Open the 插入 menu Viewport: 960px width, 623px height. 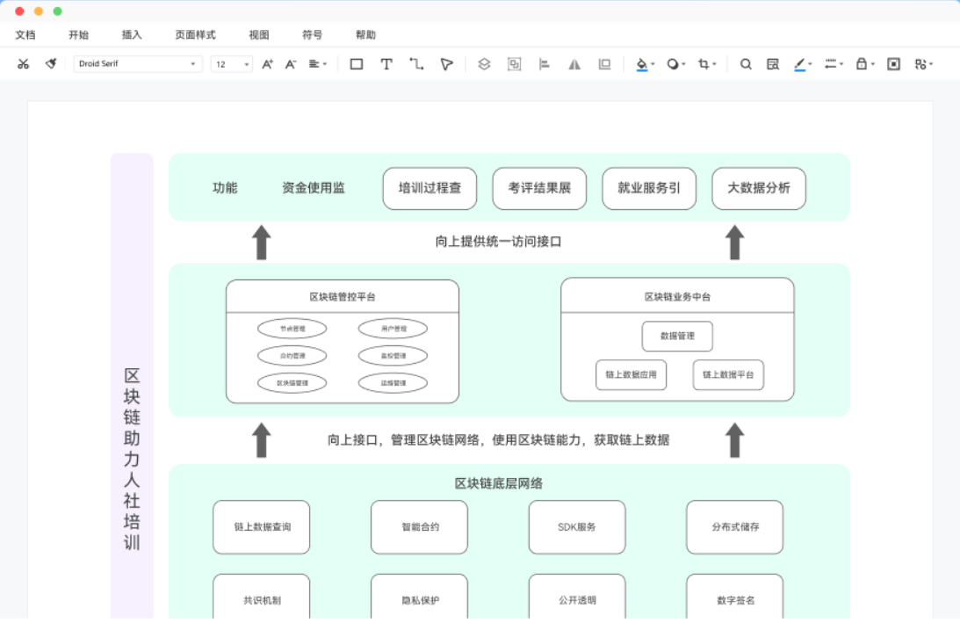pyautogui.click(x=132, y=35)
